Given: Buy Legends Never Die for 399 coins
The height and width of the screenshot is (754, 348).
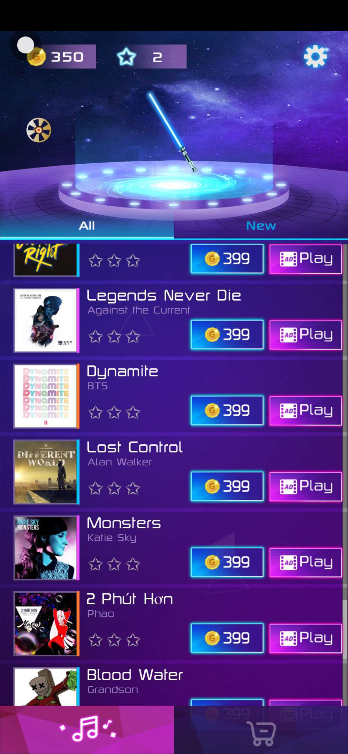Looking at the screenshot, I should coord(227,335).
